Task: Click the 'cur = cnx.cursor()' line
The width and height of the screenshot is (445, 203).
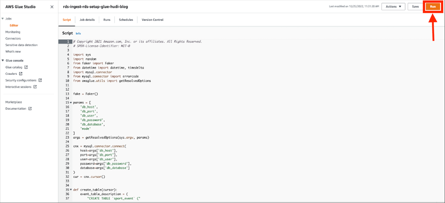Action: (89, 177)
